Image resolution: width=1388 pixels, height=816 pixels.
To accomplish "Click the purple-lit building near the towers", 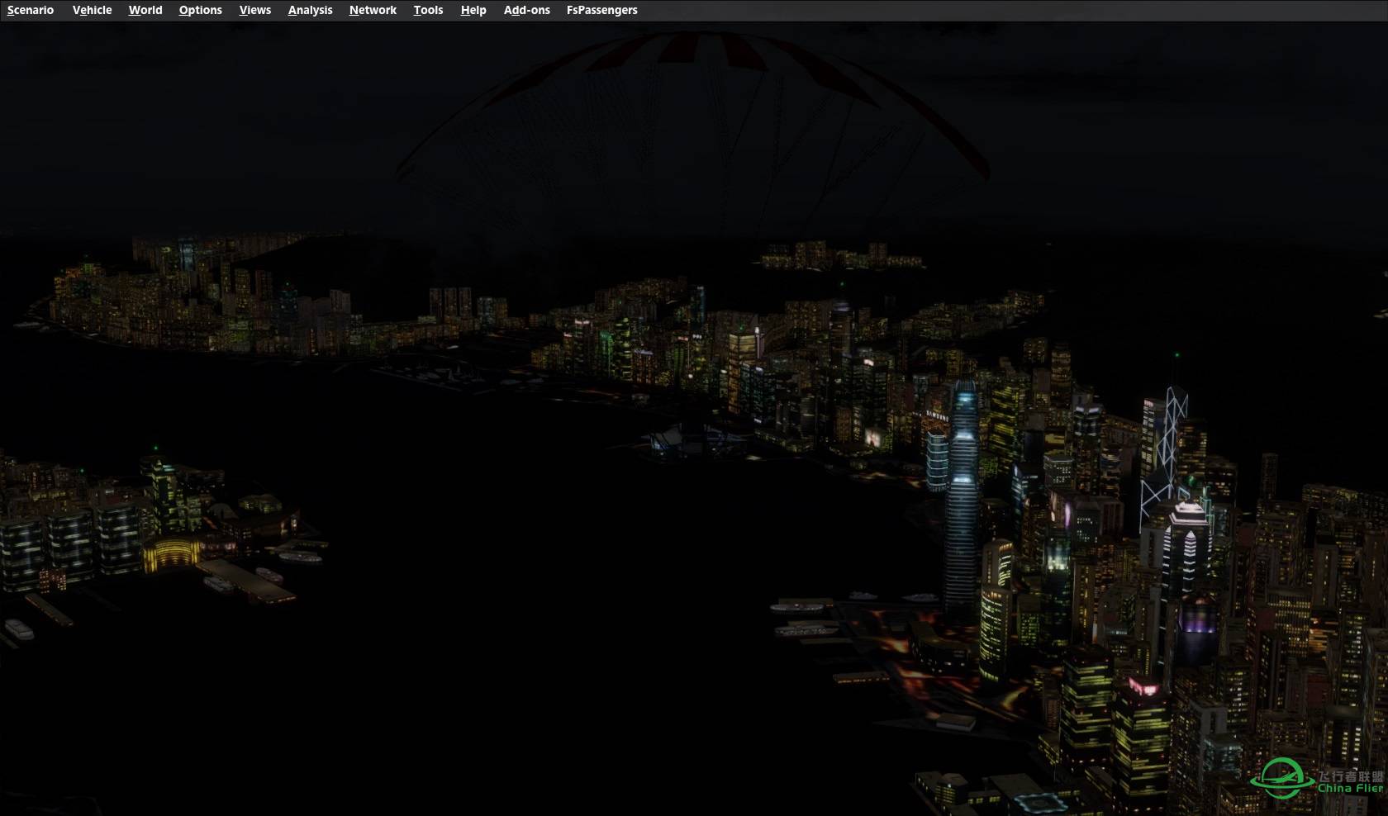I will click(x=1197, y=620).
